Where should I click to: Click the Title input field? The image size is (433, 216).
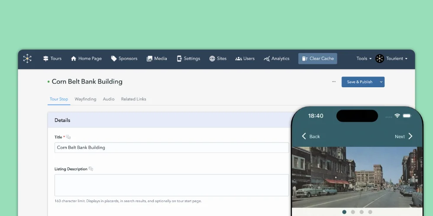[x=171, y=147]
